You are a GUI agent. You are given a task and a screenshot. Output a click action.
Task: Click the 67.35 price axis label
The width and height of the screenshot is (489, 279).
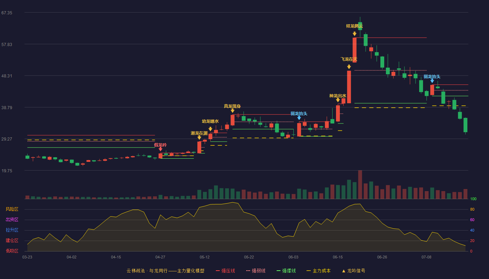point(7,13)
